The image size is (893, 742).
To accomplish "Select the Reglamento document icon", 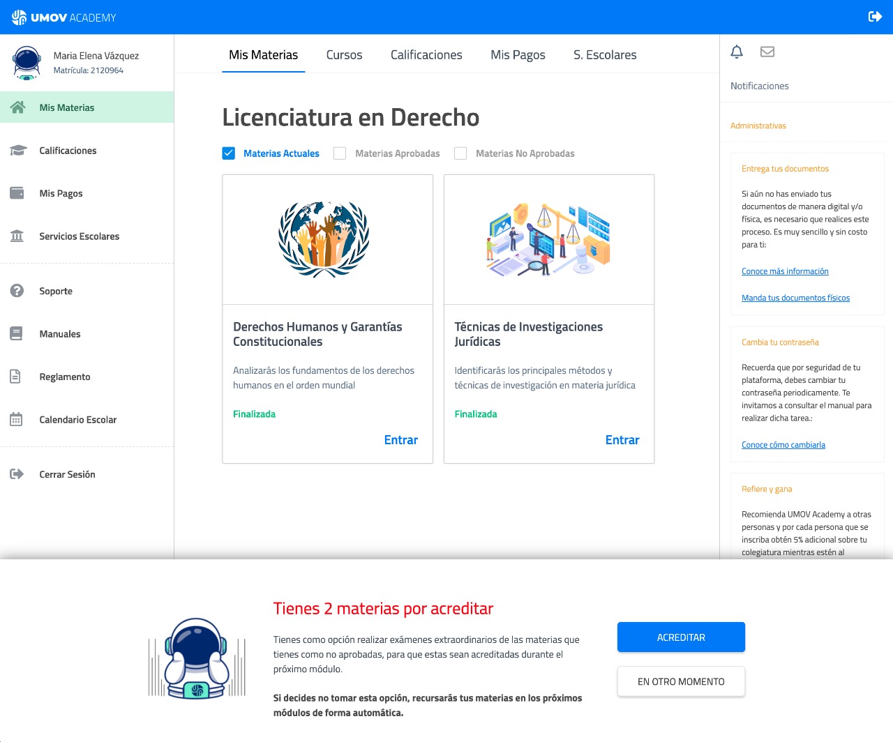I will tap(16, 377).
